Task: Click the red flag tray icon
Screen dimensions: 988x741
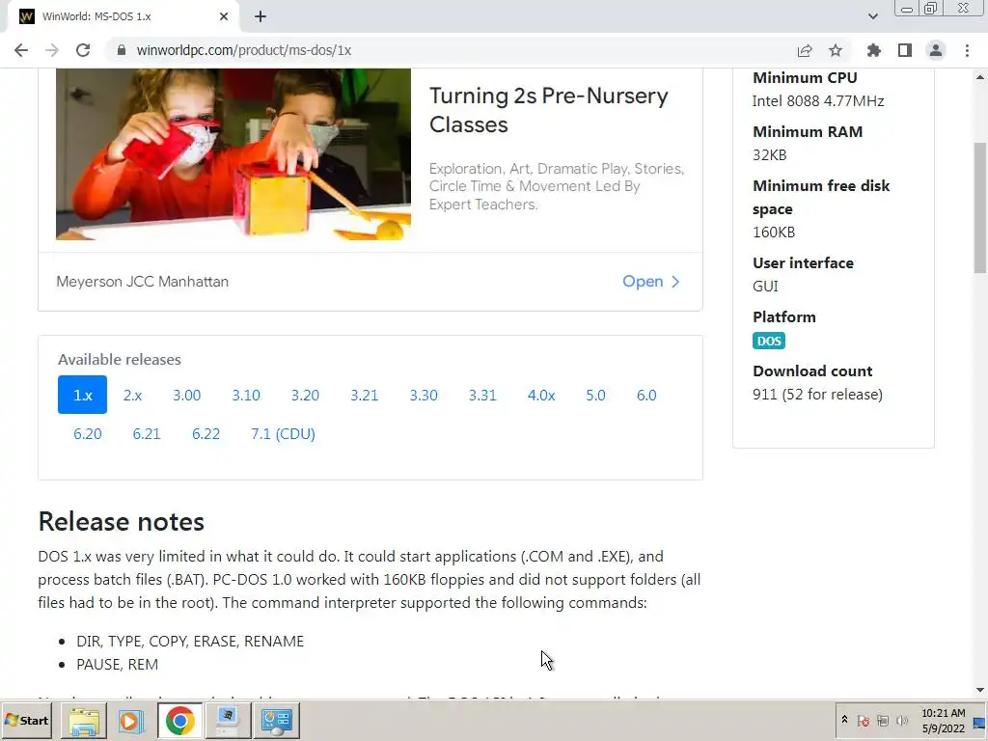Action: [864, 720]
